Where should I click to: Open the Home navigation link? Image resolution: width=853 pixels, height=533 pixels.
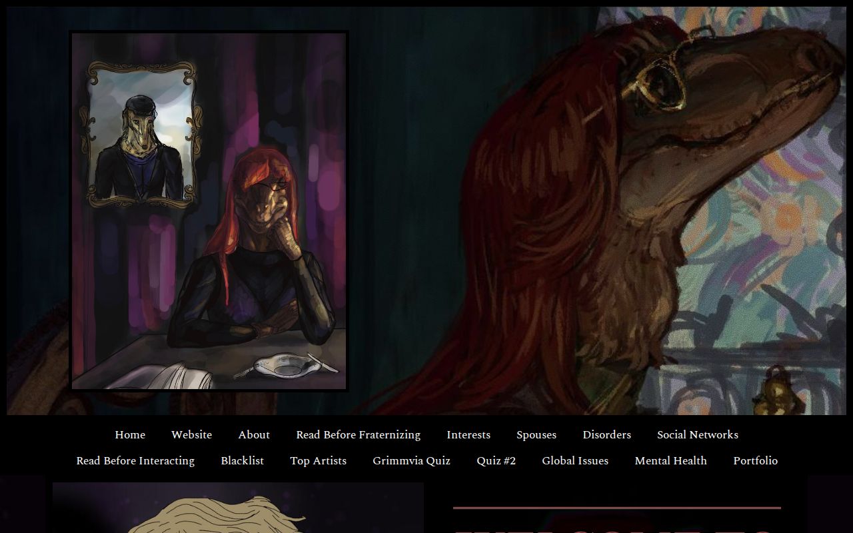(x=130, y=434)
